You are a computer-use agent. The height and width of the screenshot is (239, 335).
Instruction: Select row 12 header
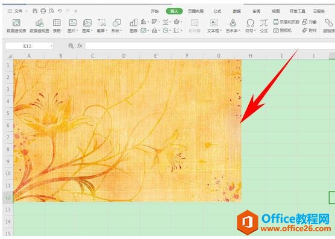[x=8, y=197]
